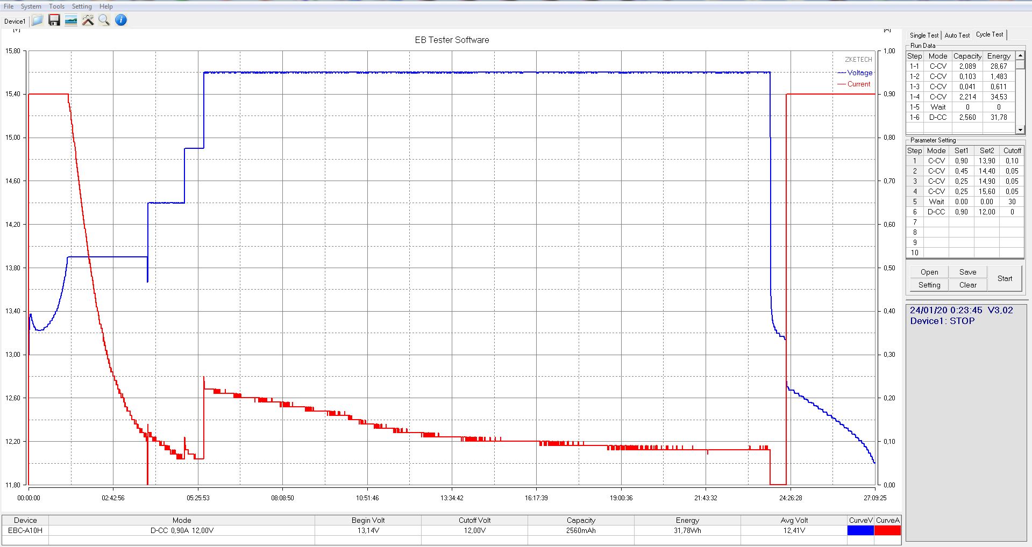Viewport: 1032px width, 547px height.
Task: Click the landscape picture icon in toolbar
Action: pos(70,20)
